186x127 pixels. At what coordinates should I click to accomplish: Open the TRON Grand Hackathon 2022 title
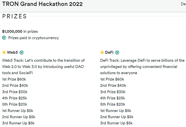(x=42, y=4)
